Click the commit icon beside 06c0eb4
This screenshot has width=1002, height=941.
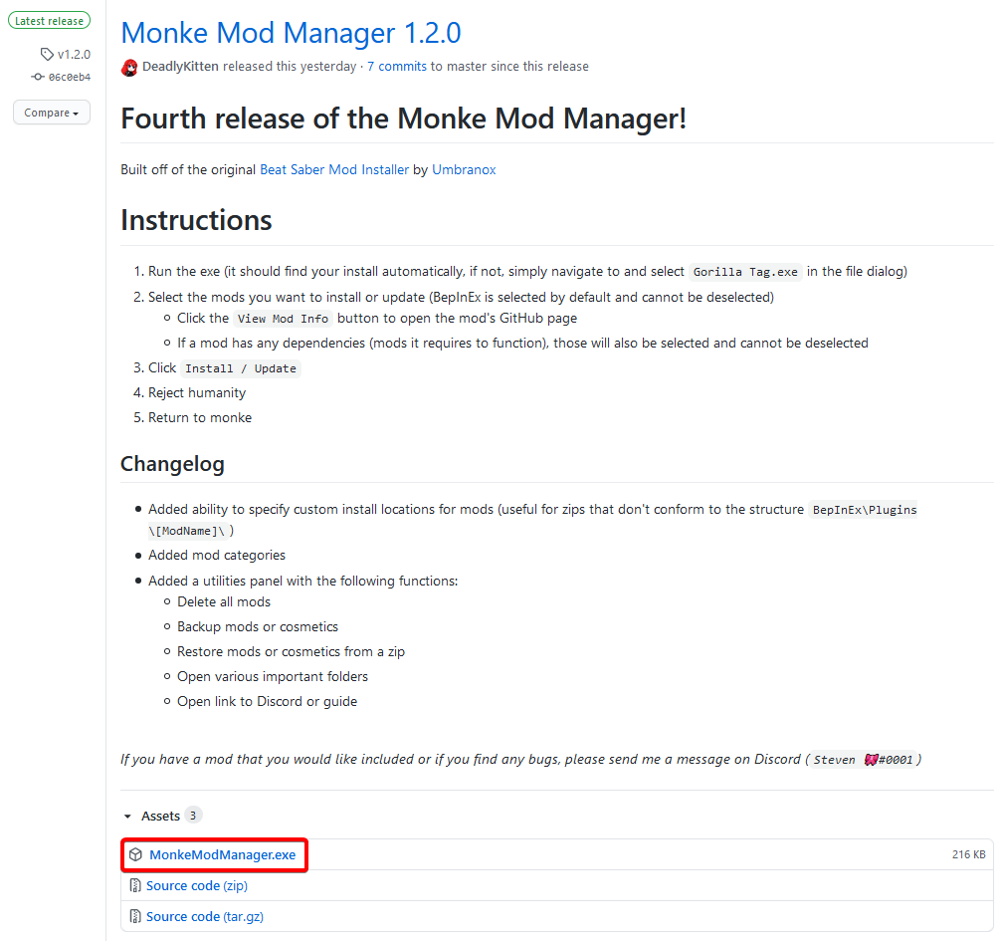tap(38, 77)
